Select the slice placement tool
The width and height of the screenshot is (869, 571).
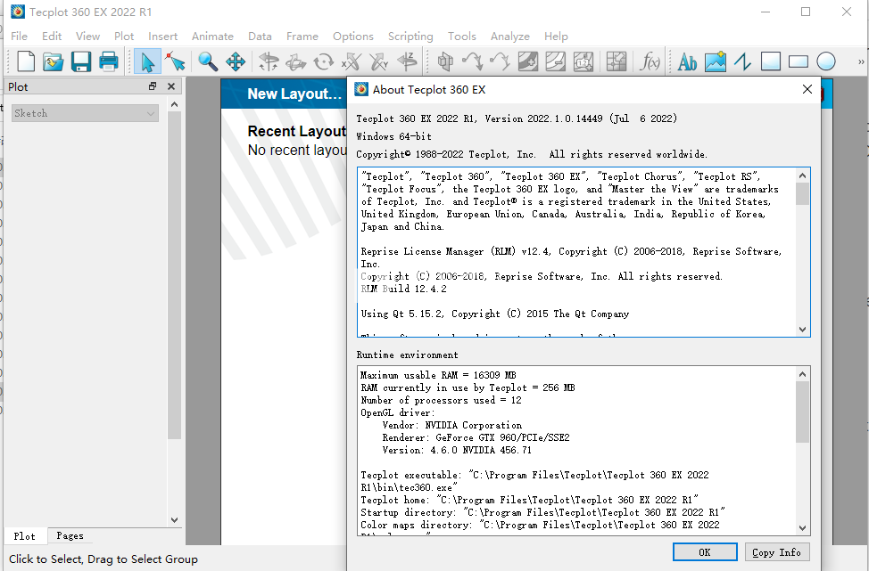tap(445, 61)
